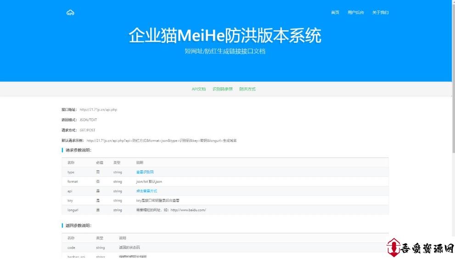Go to 用户后台 in the top navigation
The height and width of the screenshot is (259, 455).
356,12
